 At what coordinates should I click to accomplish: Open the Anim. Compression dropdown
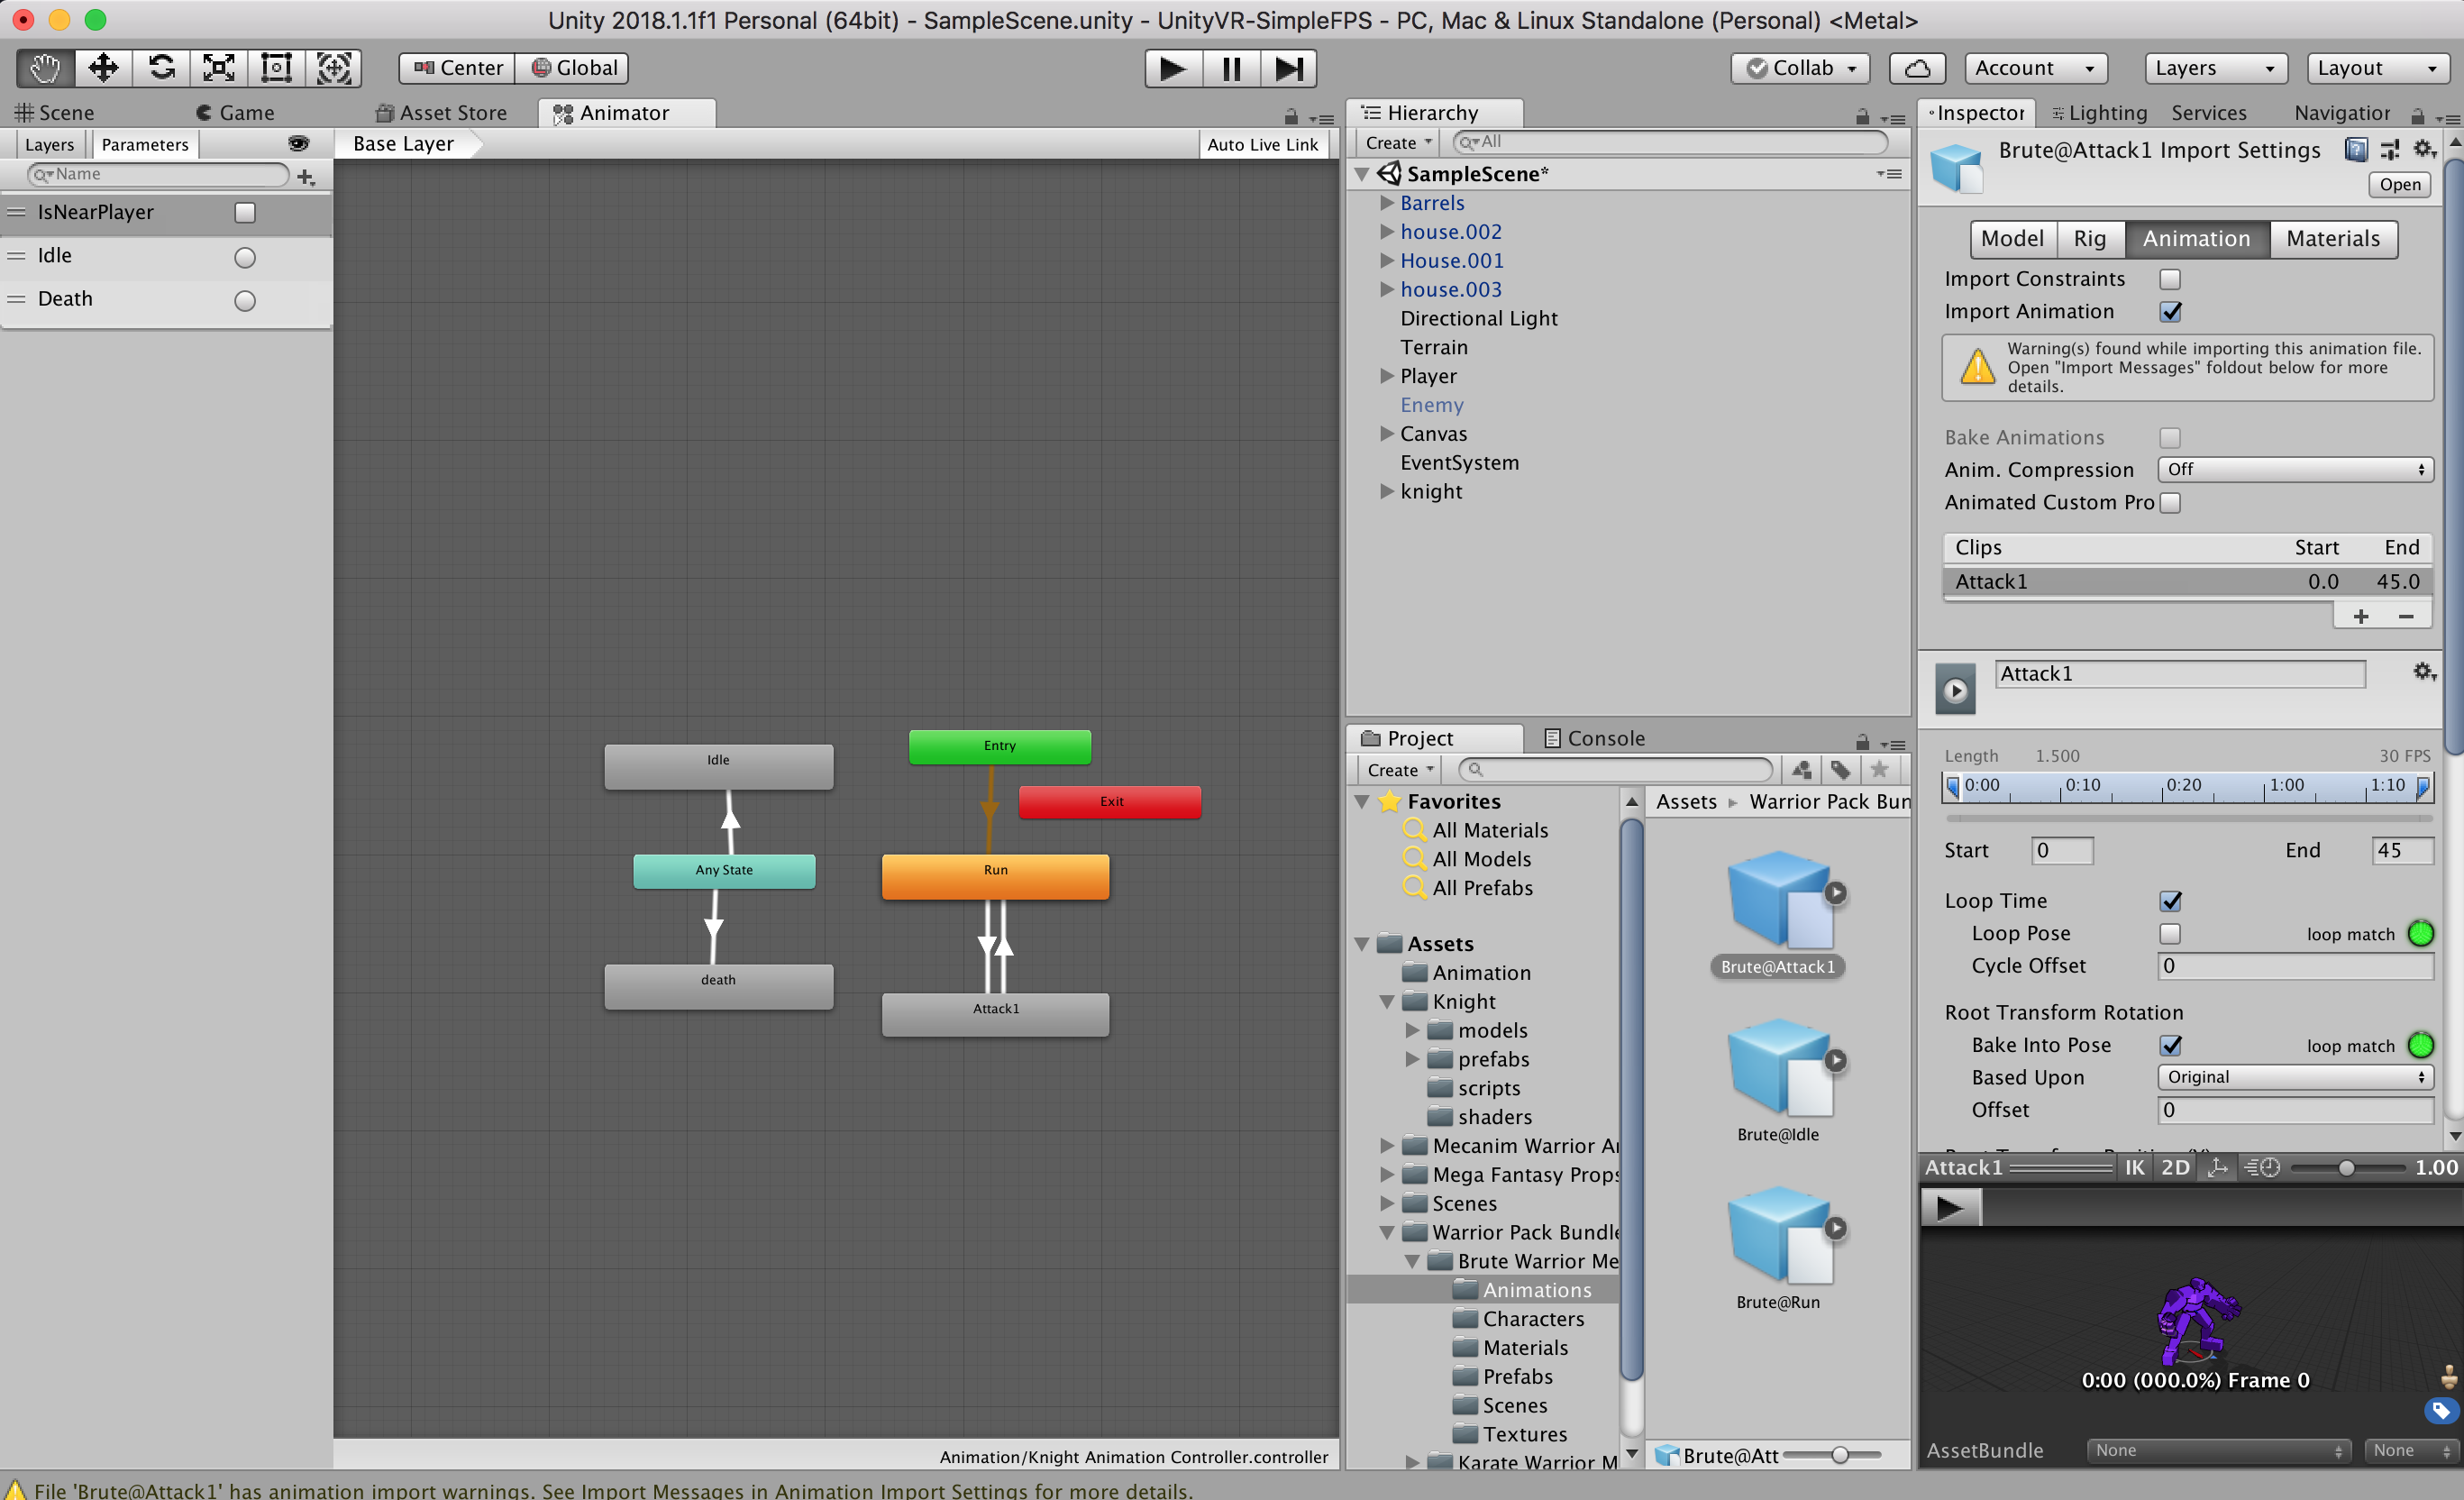coord(2294,469)
